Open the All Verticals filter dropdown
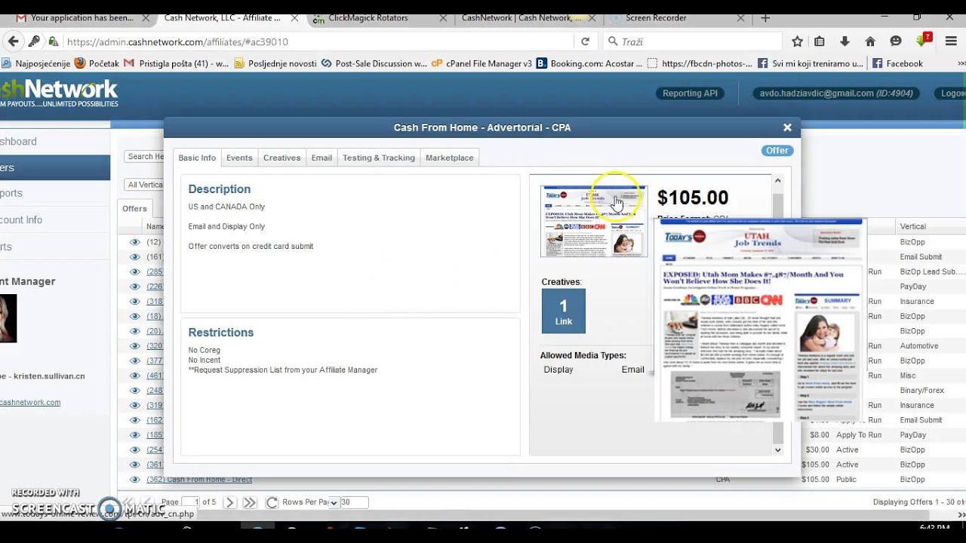This screenshot has height=543, width=966. point(144,185)
